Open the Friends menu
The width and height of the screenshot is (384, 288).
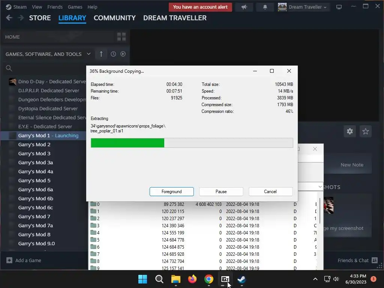[55, 7]
